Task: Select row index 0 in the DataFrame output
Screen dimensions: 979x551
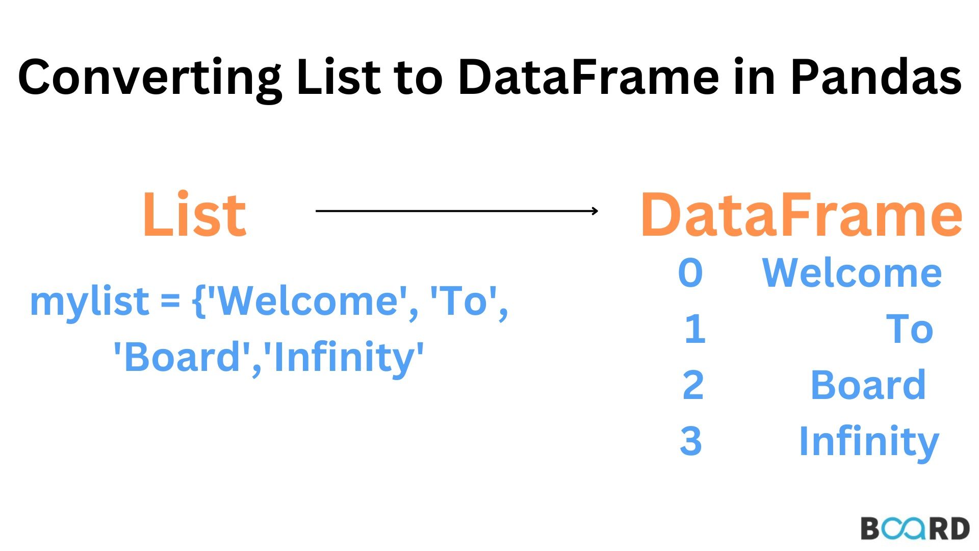Action: [x=690, y=273]
